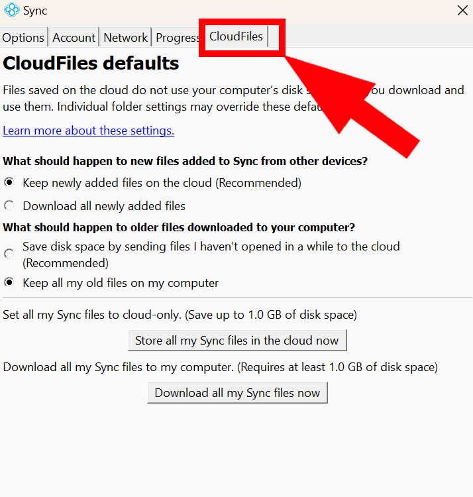
Task: Choose Download all newly added files option
Action: point(9,206)
